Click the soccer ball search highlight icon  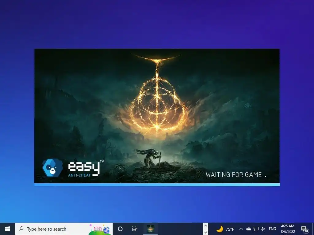click(106, 230)
